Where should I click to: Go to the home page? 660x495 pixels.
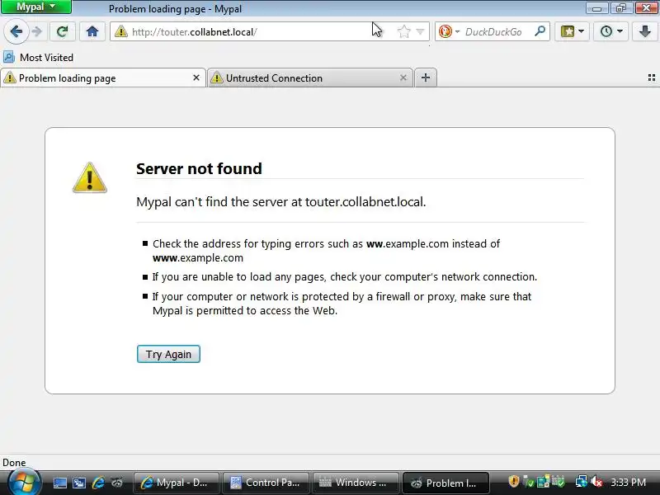coord(92,31)
